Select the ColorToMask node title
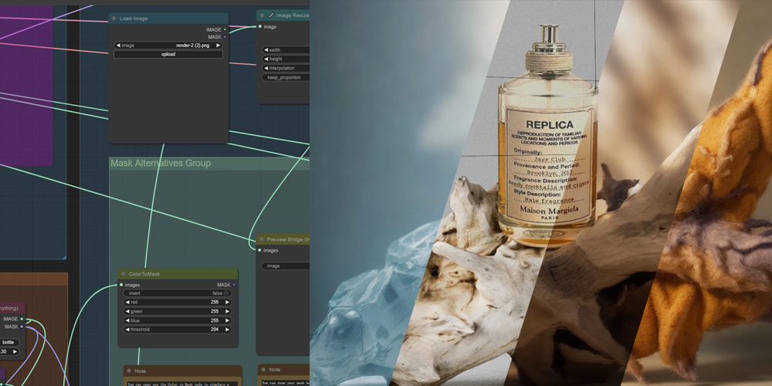Screen dimensions: 772x386 144,274
